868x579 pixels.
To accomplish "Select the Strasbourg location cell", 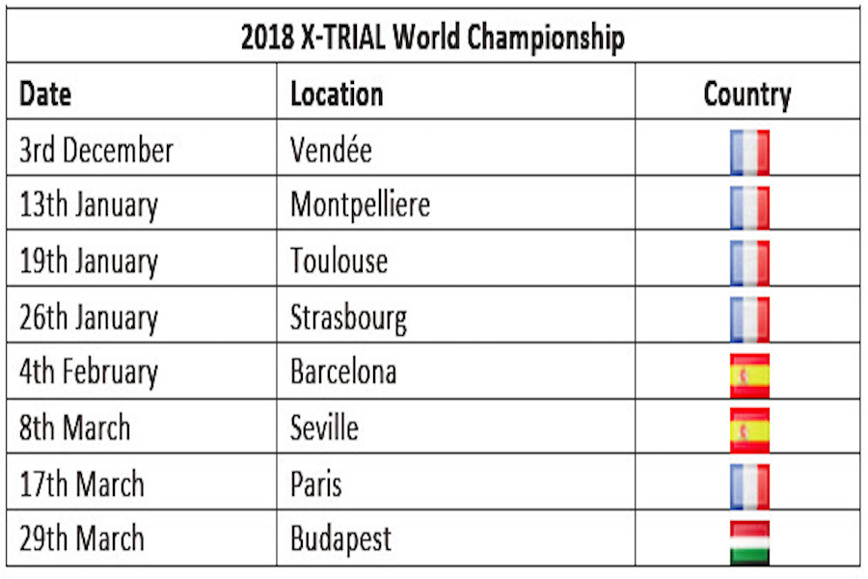I will click(455, 315).
